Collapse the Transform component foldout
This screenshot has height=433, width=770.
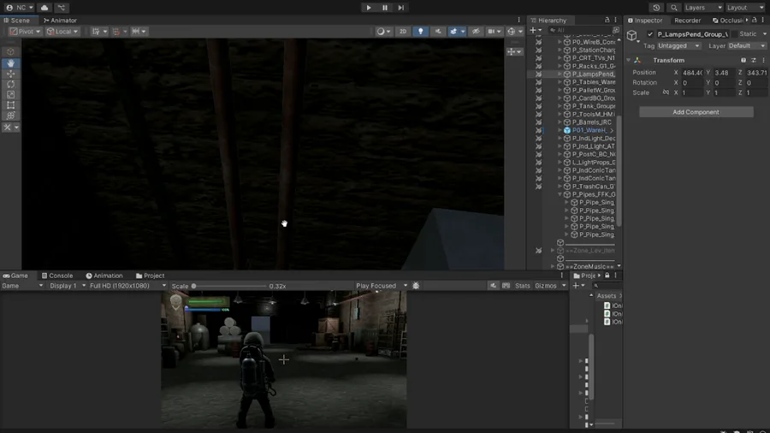click(x=629, y=60)
